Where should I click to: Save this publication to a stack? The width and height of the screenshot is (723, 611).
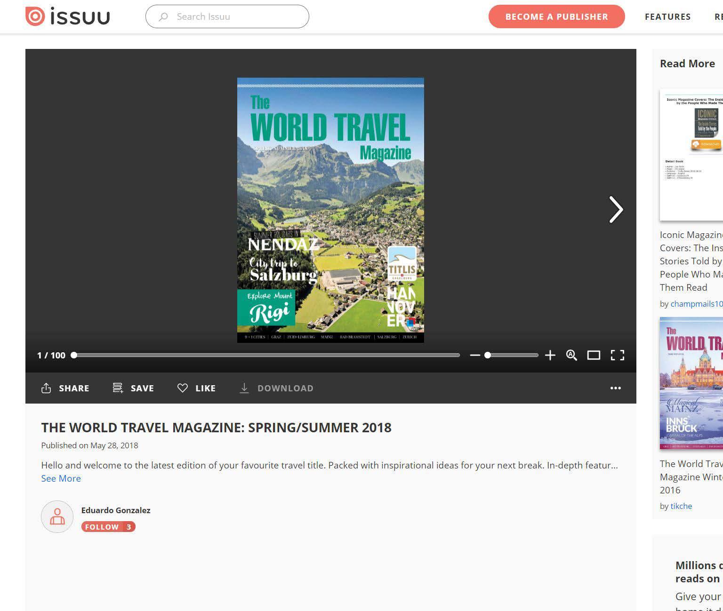pos(133,388)
